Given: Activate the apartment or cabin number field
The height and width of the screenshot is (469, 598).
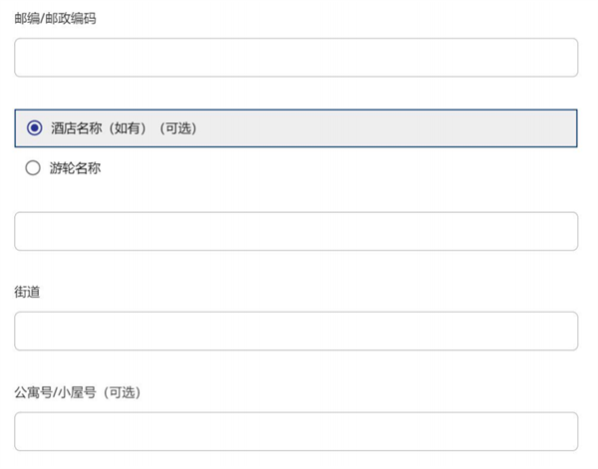Looking at the screenshot, I should [x=296, y=431].
